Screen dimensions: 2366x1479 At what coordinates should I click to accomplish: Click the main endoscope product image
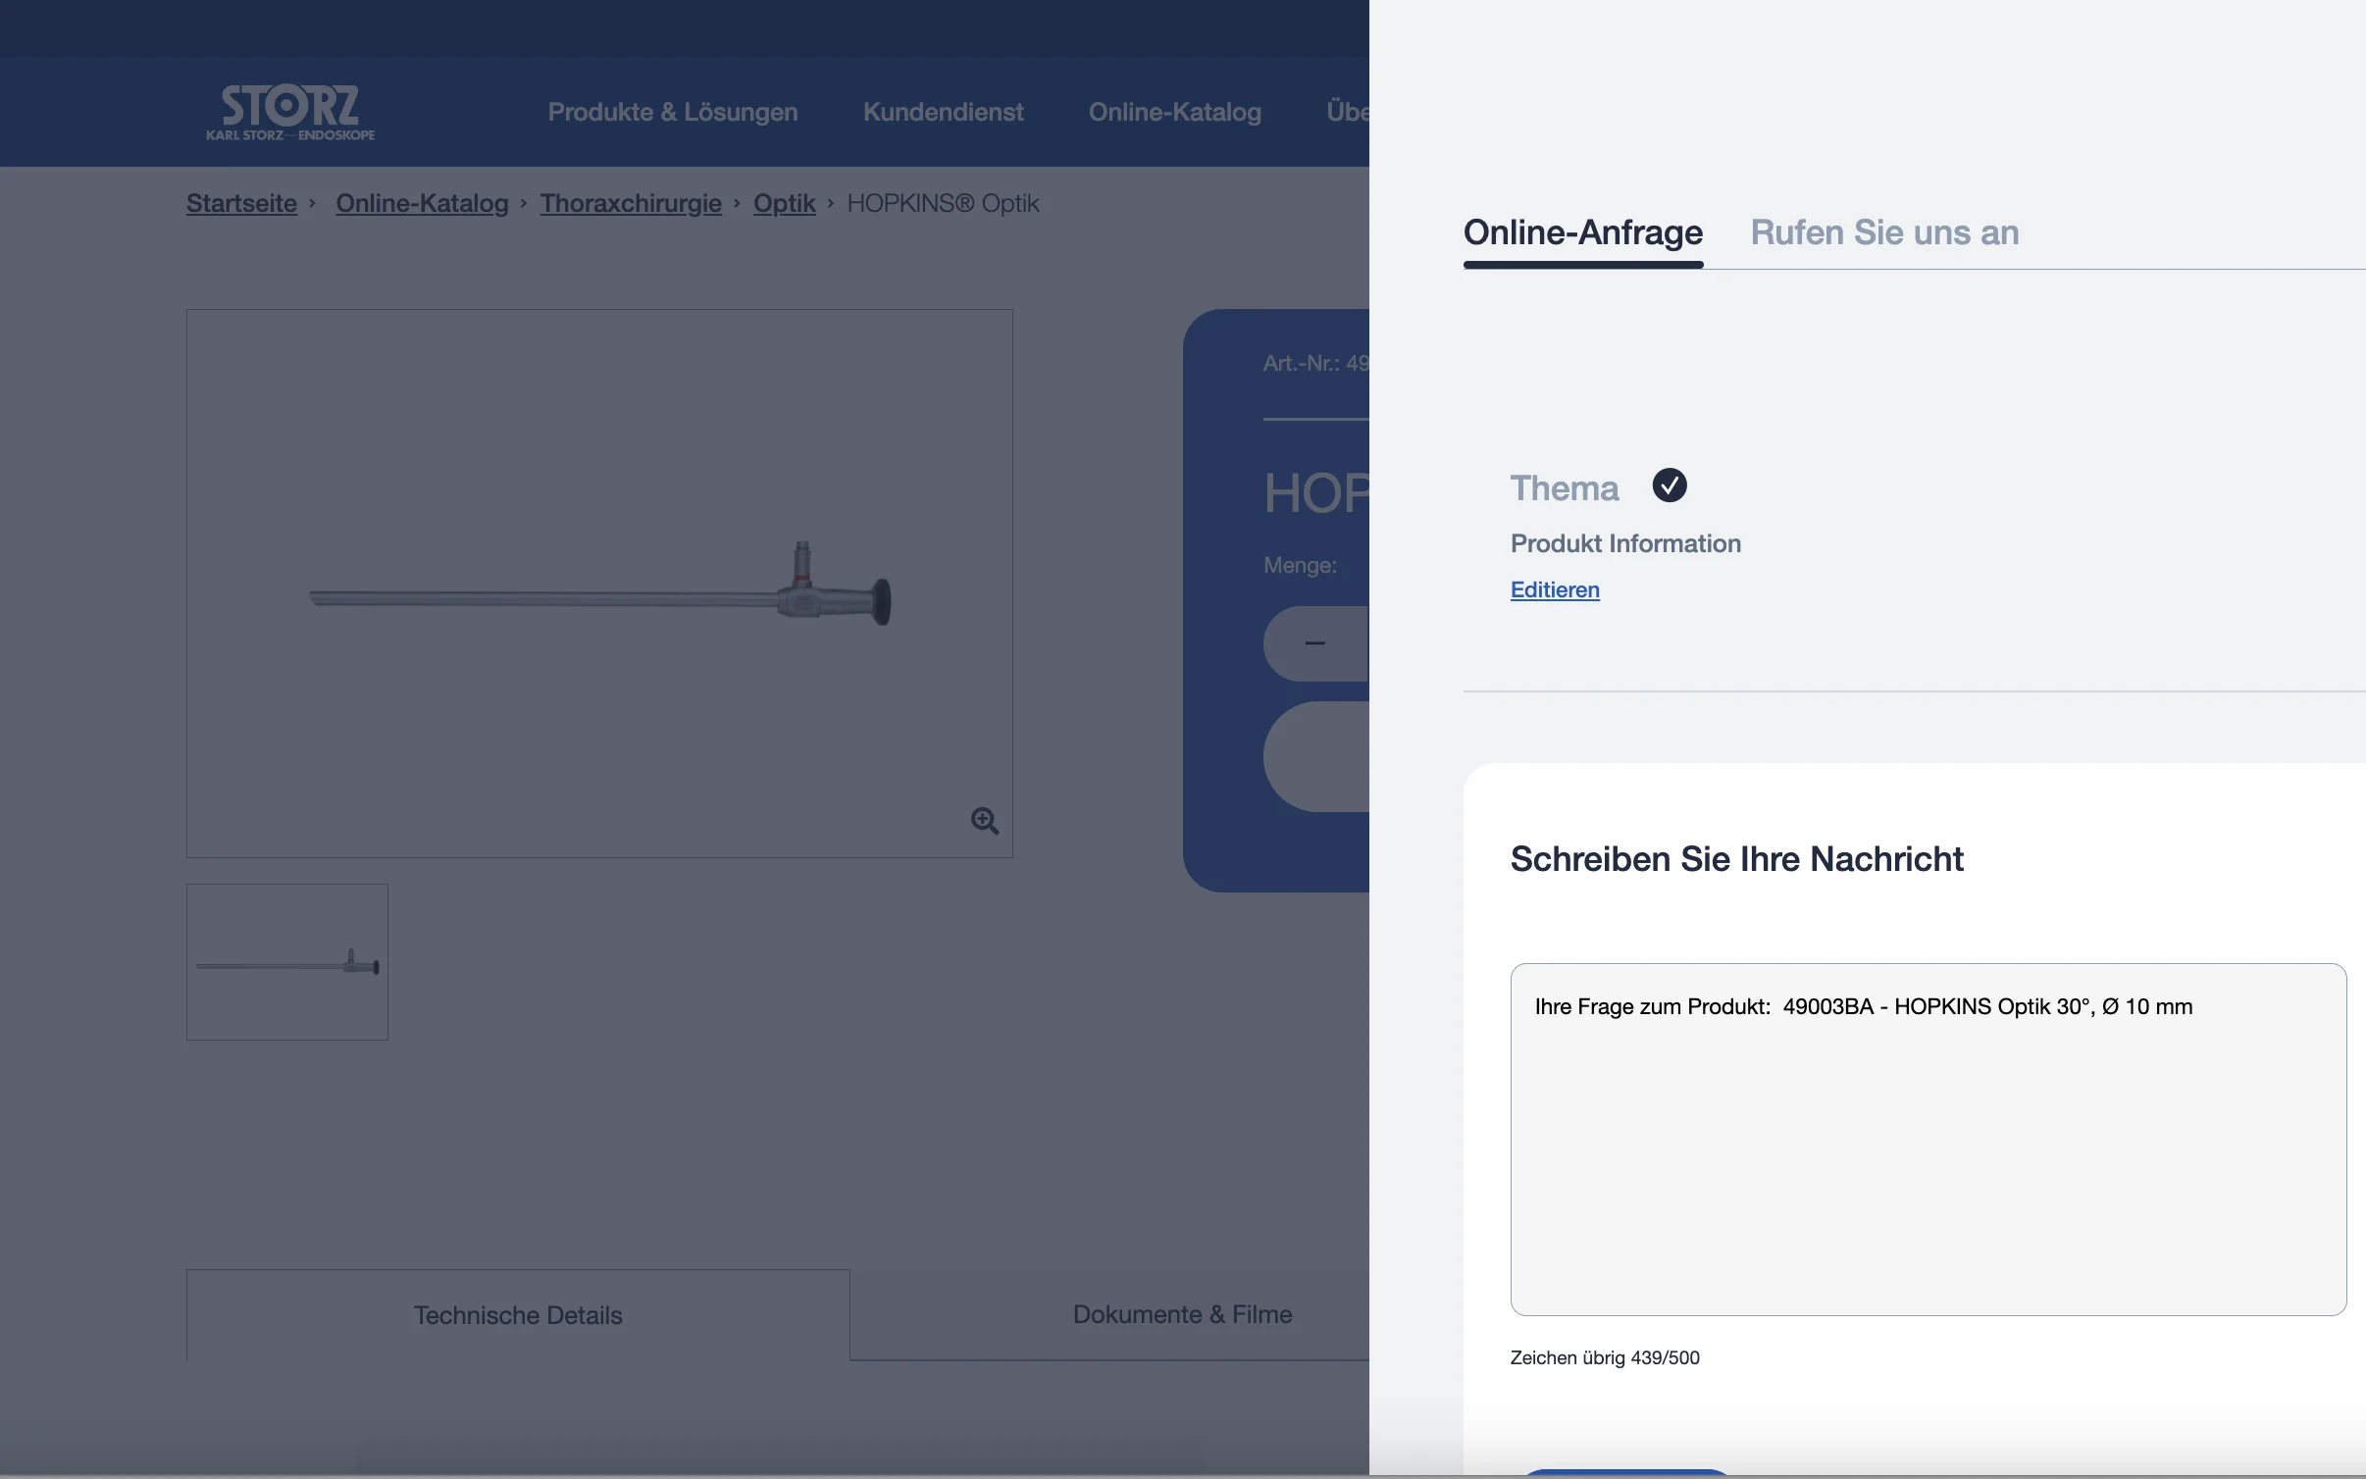599,584
